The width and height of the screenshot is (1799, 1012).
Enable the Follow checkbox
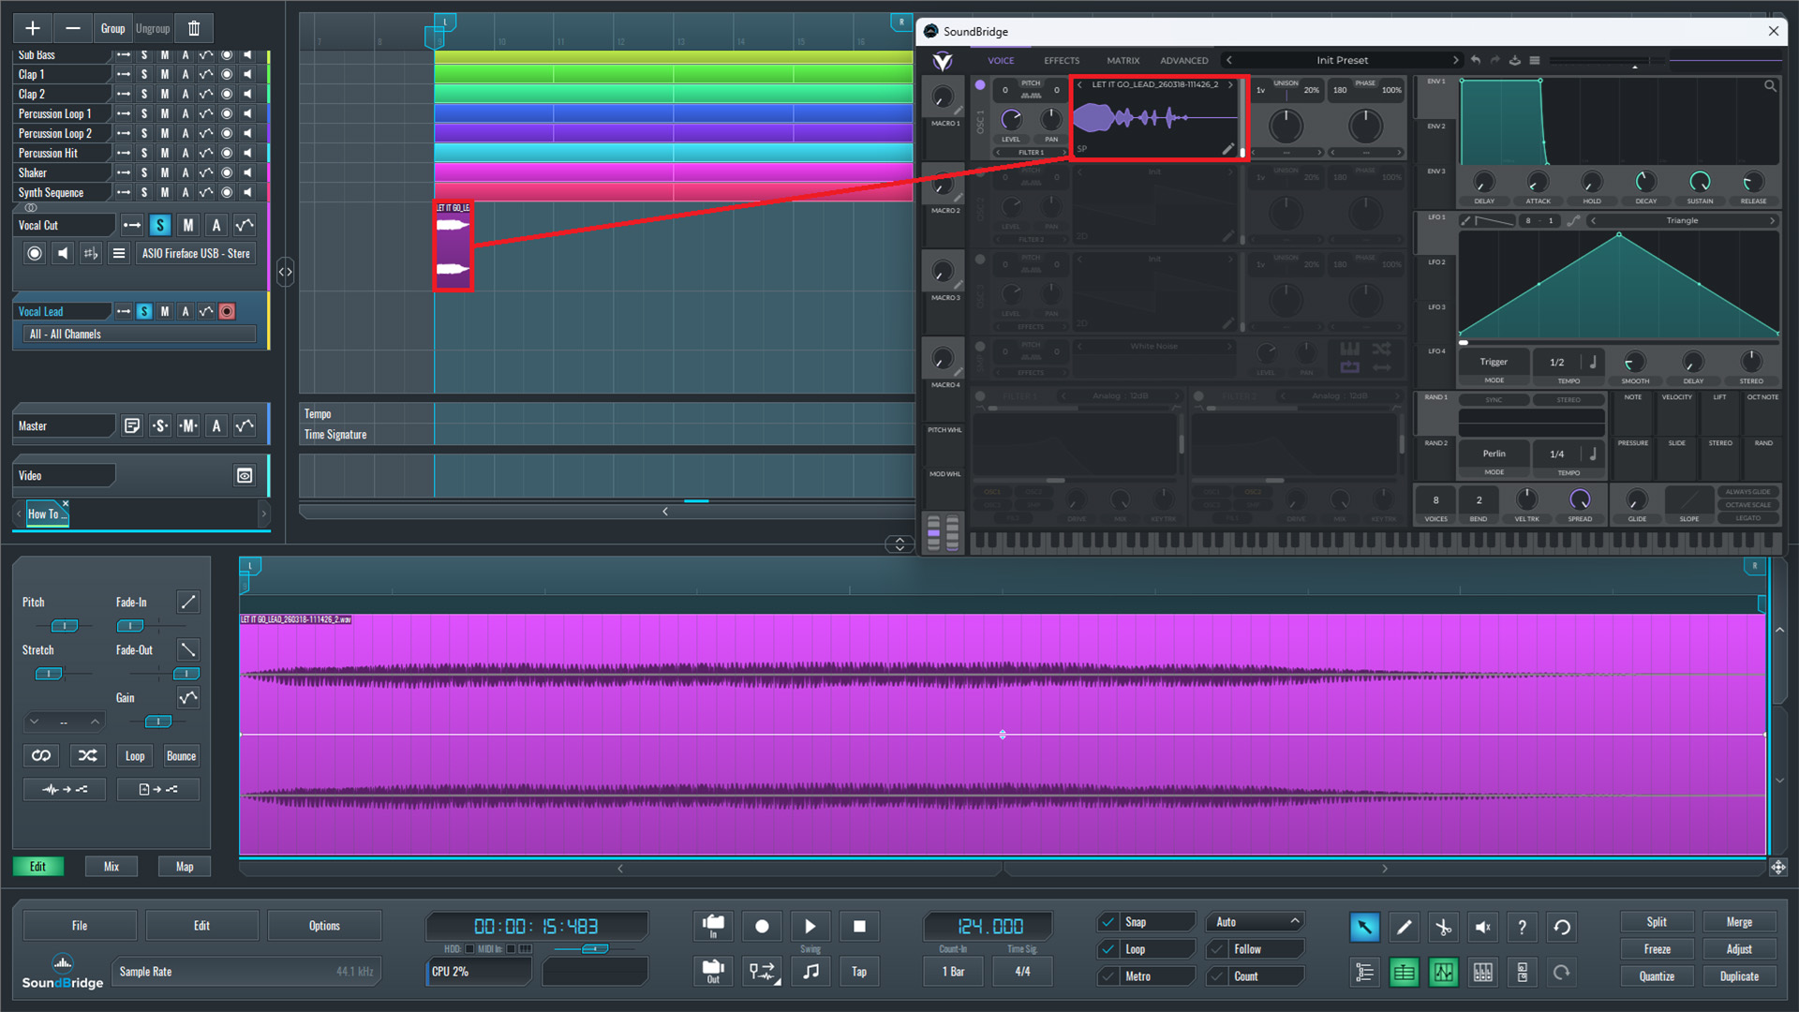coord(1217,949)
